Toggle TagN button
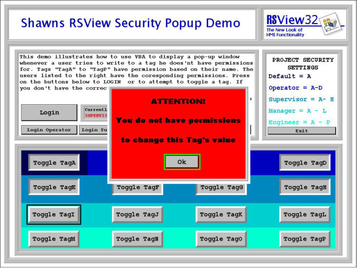357x268 pixels. tap(137, 239)
